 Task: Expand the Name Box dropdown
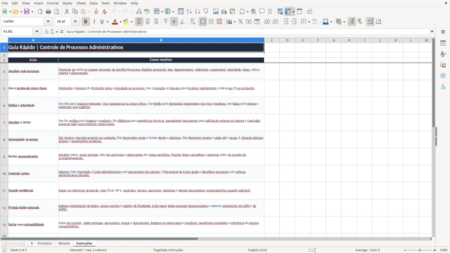[37, 31]
